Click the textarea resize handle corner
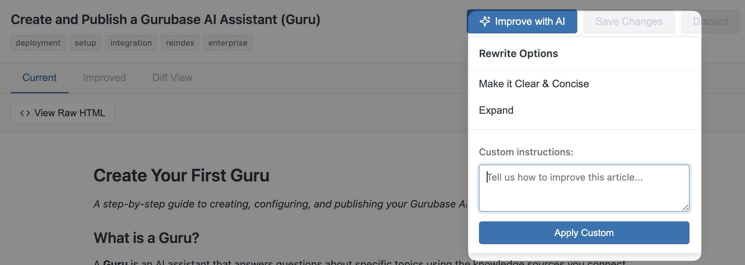The image size is (745, 265). coord(685,208)
